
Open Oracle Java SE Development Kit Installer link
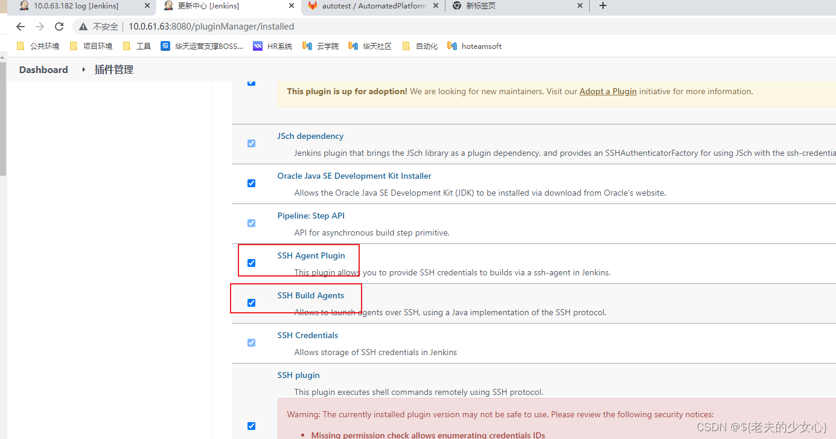click(354, 176)
